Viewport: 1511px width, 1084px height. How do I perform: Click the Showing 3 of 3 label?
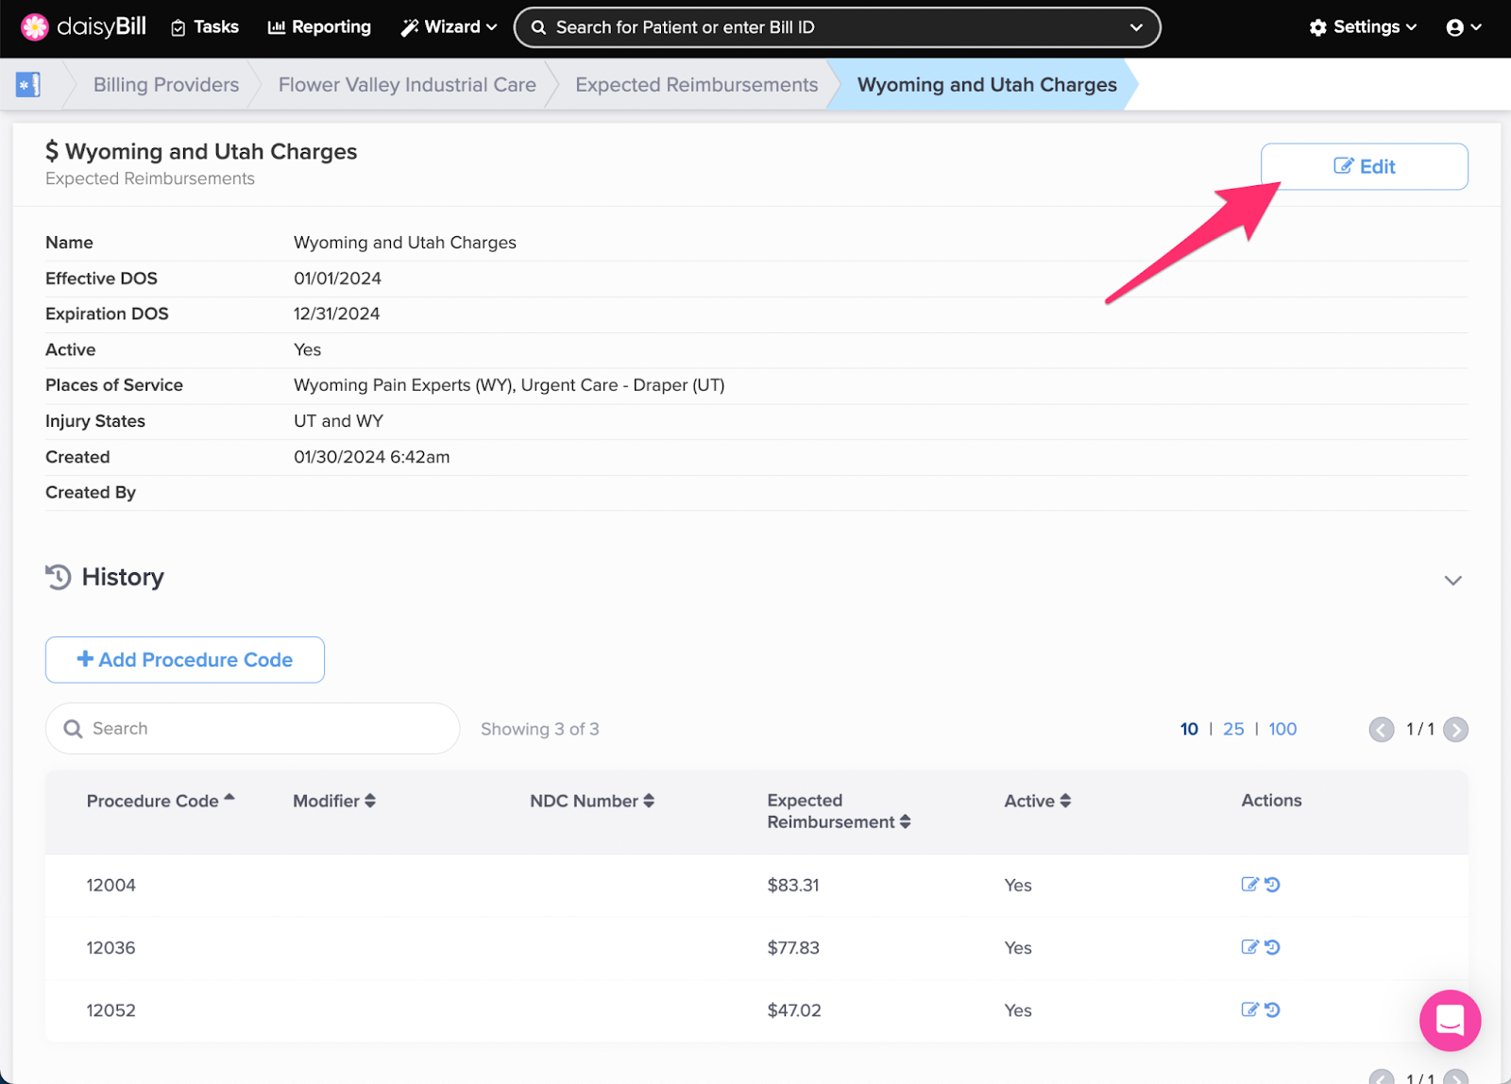pos(540,729)
